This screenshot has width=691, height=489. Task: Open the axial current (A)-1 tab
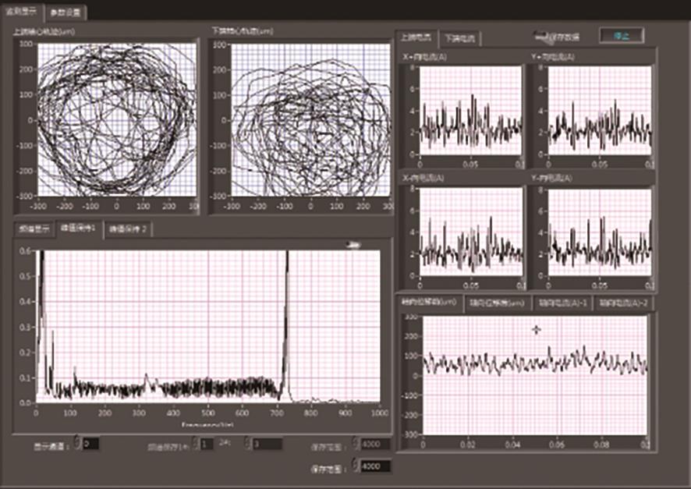pyautogui.click(x=561, y=303)
